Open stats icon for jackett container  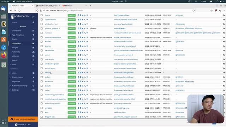pyautogui.click(x=83, y=77)
